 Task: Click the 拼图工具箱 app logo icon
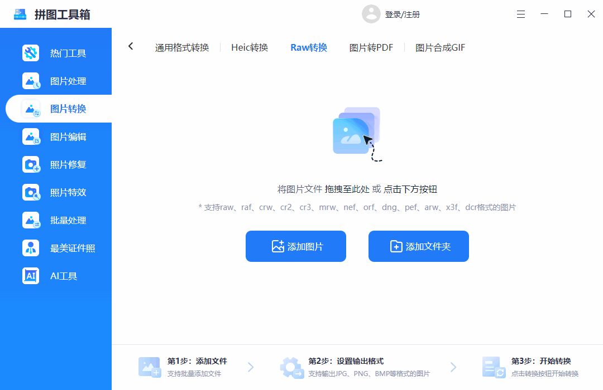tap(20, 14)
